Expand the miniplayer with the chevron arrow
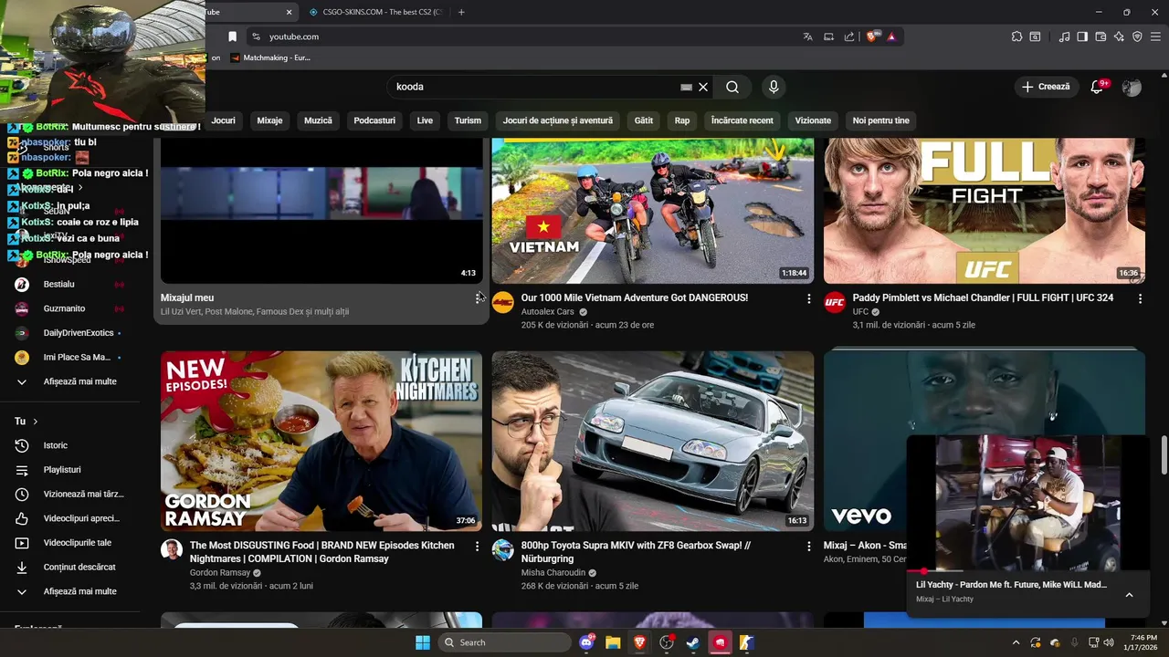Image resolution: width=1169 pixels, height=657 pixels. 1129,595
